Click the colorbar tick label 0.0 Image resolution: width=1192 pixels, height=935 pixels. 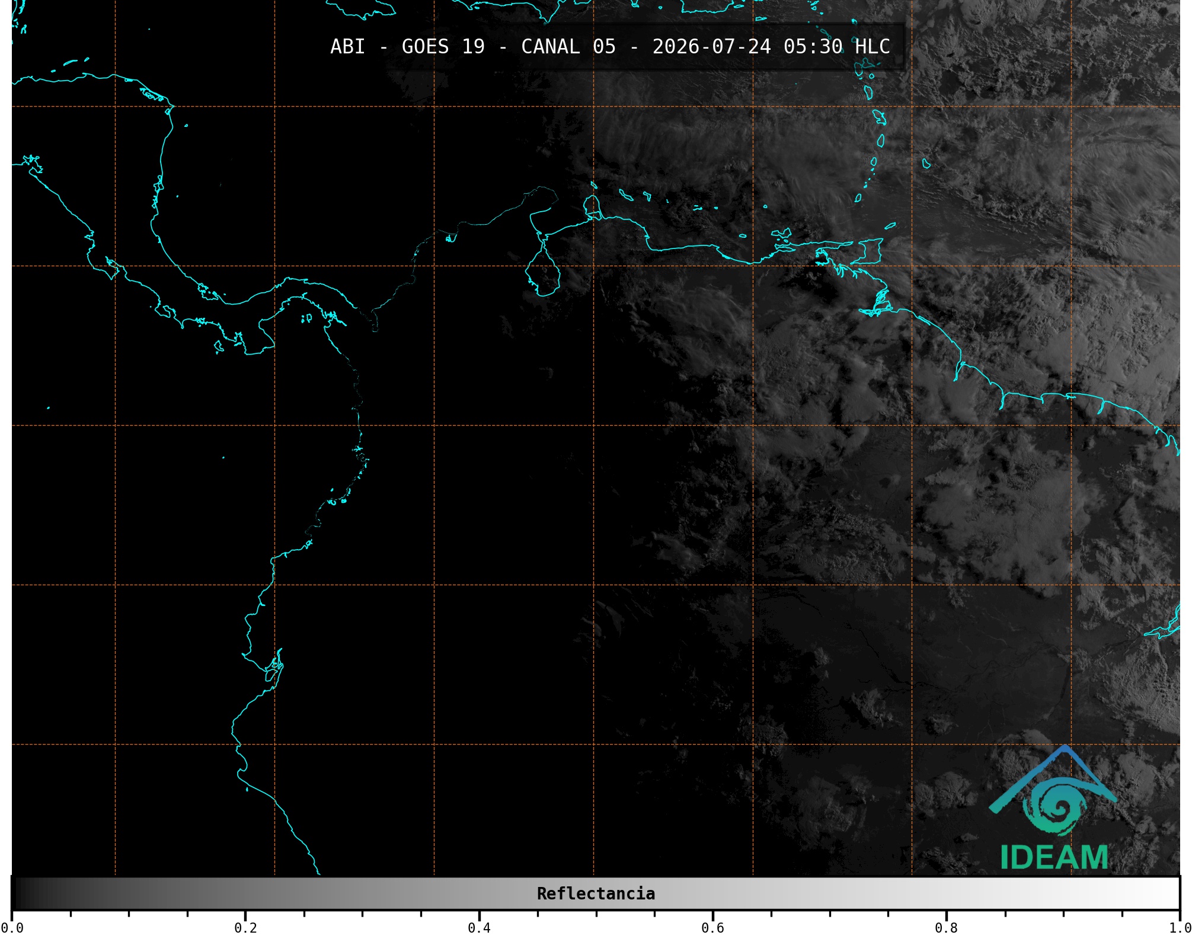tap(12, 928)
